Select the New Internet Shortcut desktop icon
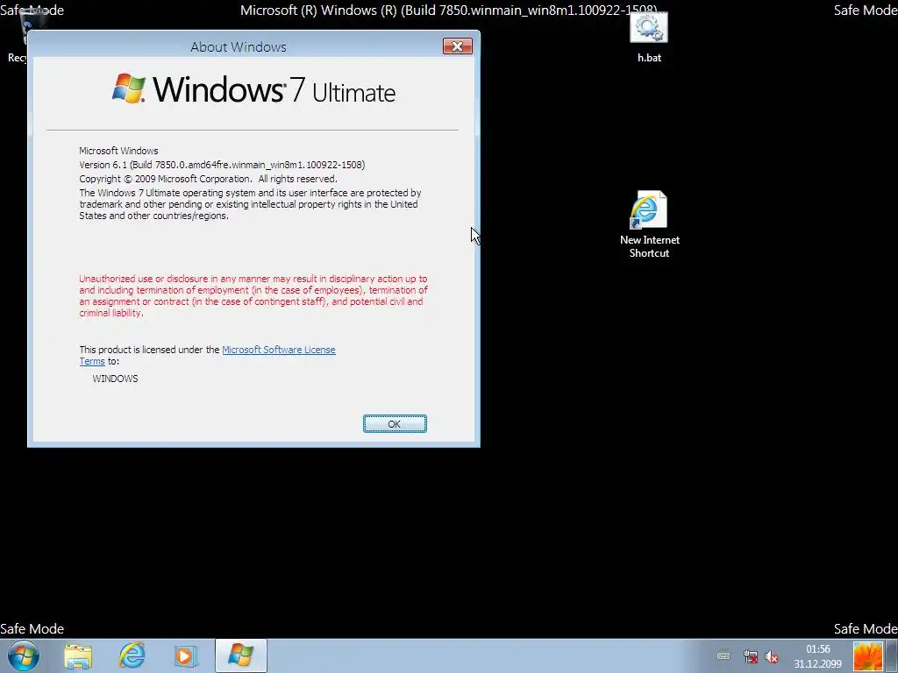 pos(650,225)
